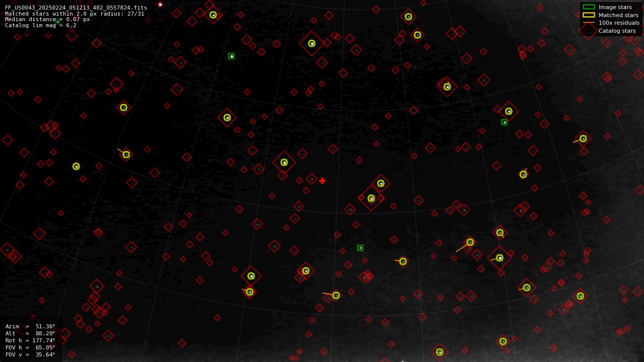This screenshot has width=644, height=362.
Task: Click the green Image stars legend icon
Action: (x=589, y=7)
